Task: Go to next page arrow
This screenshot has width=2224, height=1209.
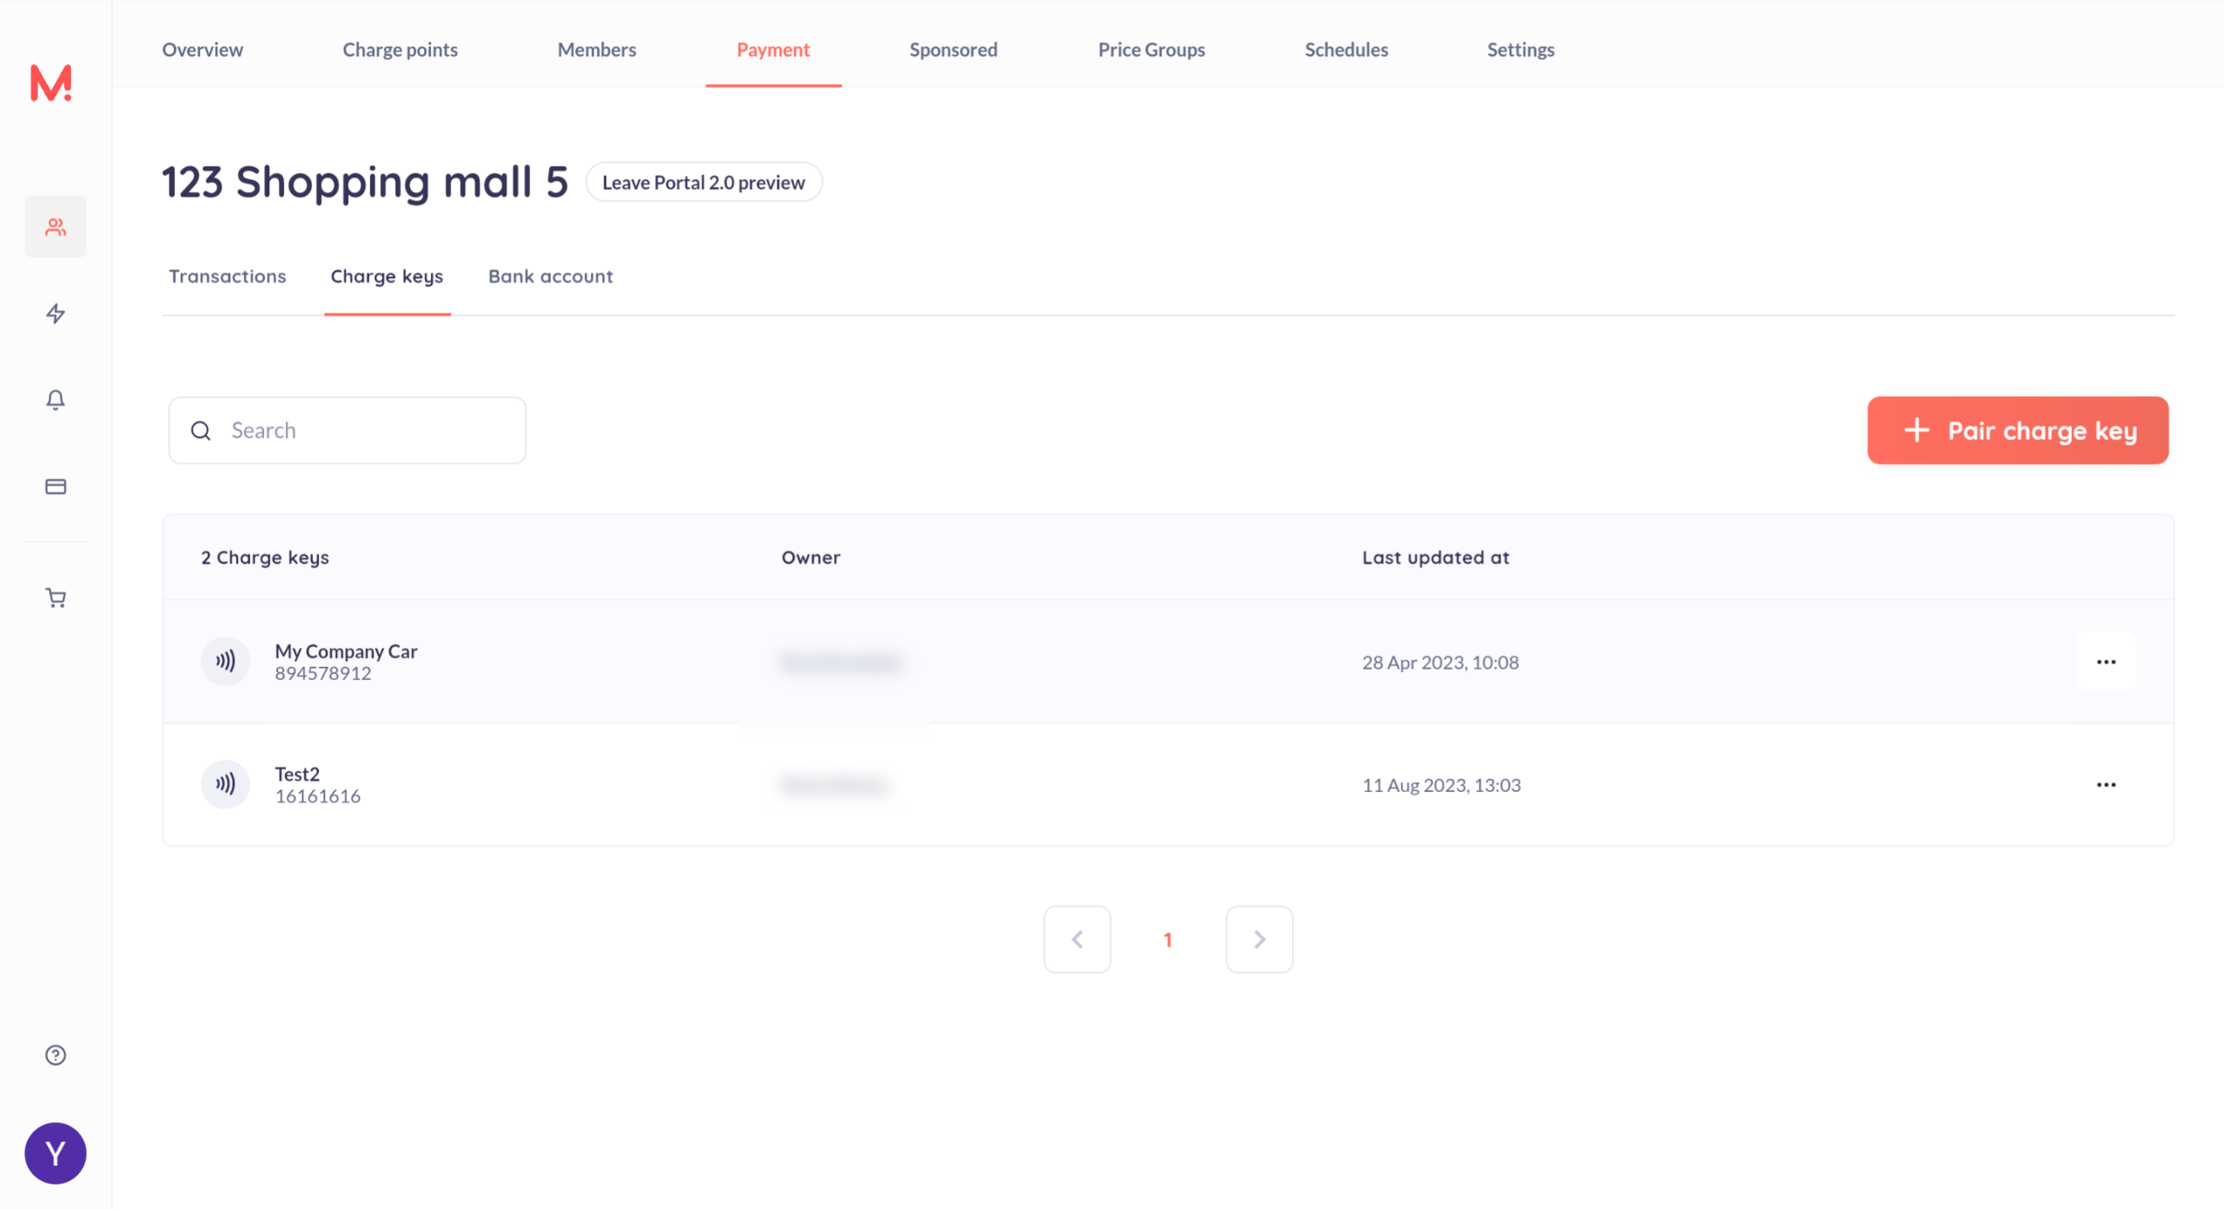Action: 1259,940
